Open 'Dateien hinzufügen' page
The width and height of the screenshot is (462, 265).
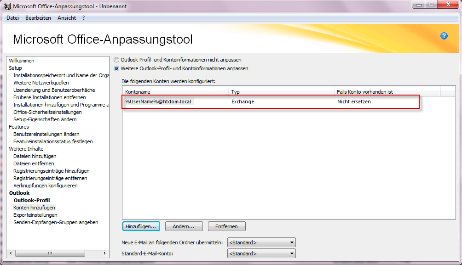(35, 156)
